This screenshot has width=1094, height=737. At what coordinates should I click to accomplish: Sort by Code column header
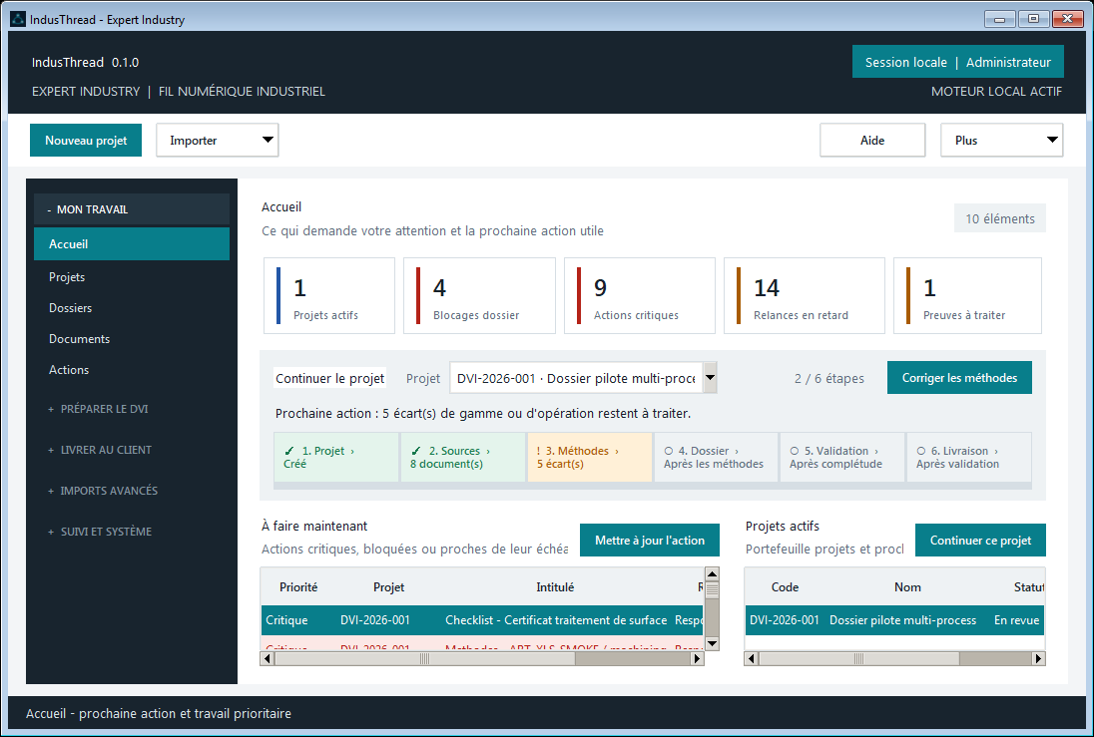pos(785,587)
